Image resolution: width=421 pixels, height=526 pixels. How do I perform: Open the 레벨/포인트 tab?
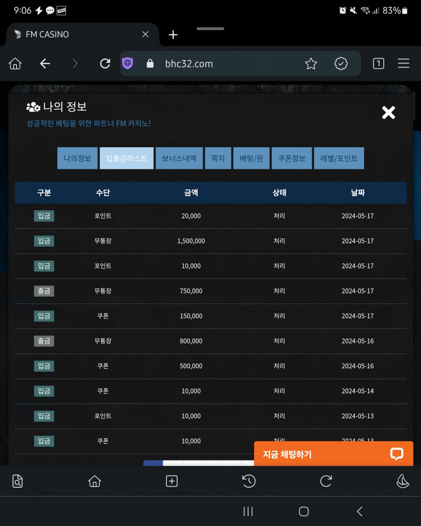click(339, 158)
